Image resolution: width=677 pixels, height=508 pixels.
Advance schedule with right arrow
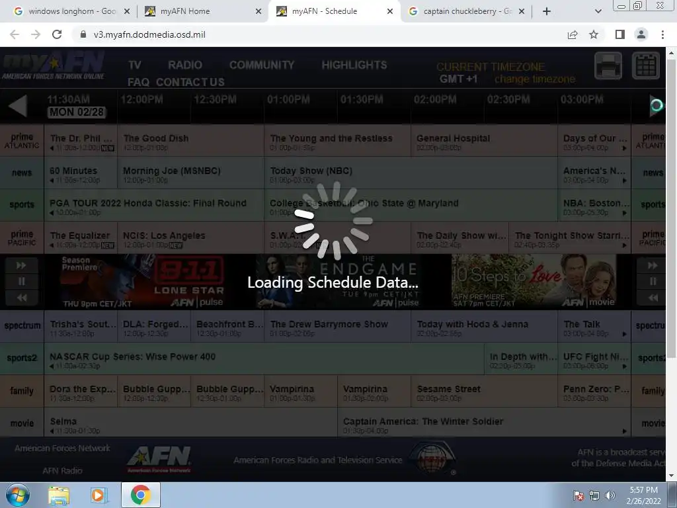[x=656, y=105]
